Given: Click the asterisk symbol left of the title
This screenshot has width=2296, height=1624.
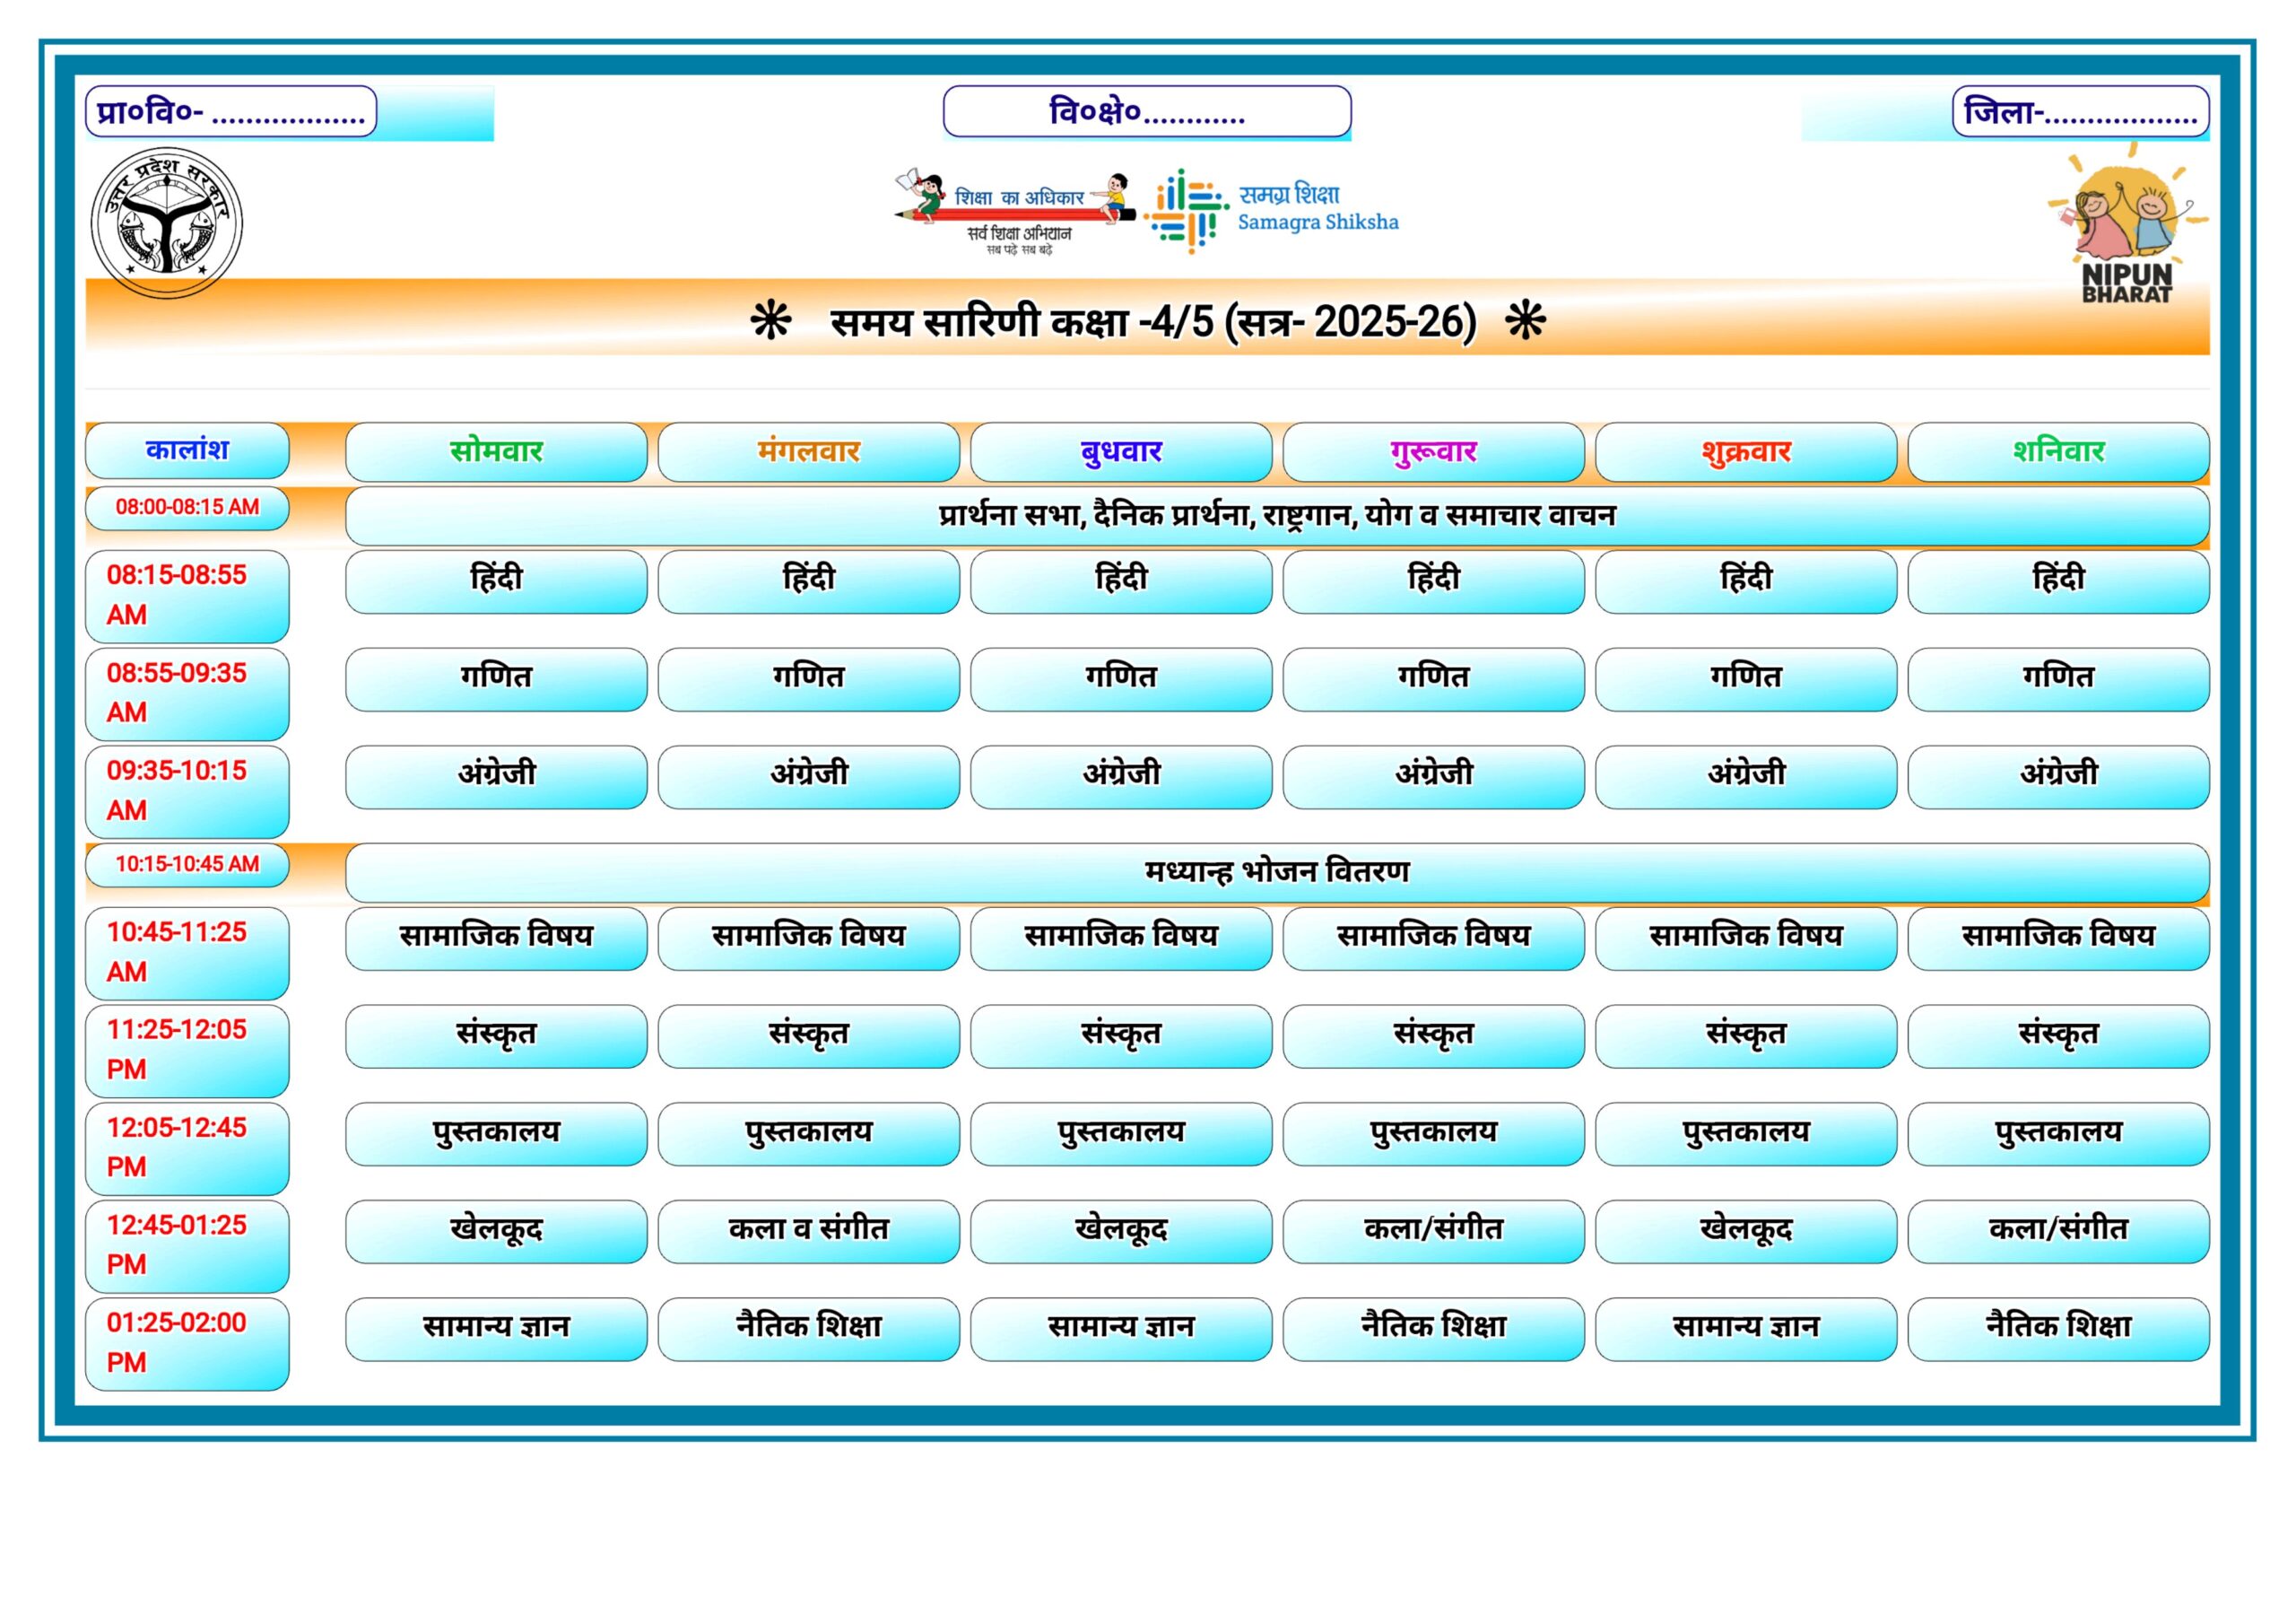Looking at the screenshot, I should point(771,322).
